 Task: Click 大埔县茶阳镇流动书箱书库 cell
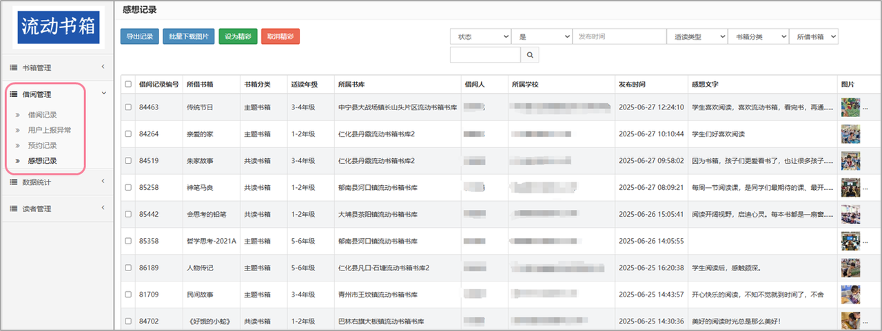(x=378, y=214)
